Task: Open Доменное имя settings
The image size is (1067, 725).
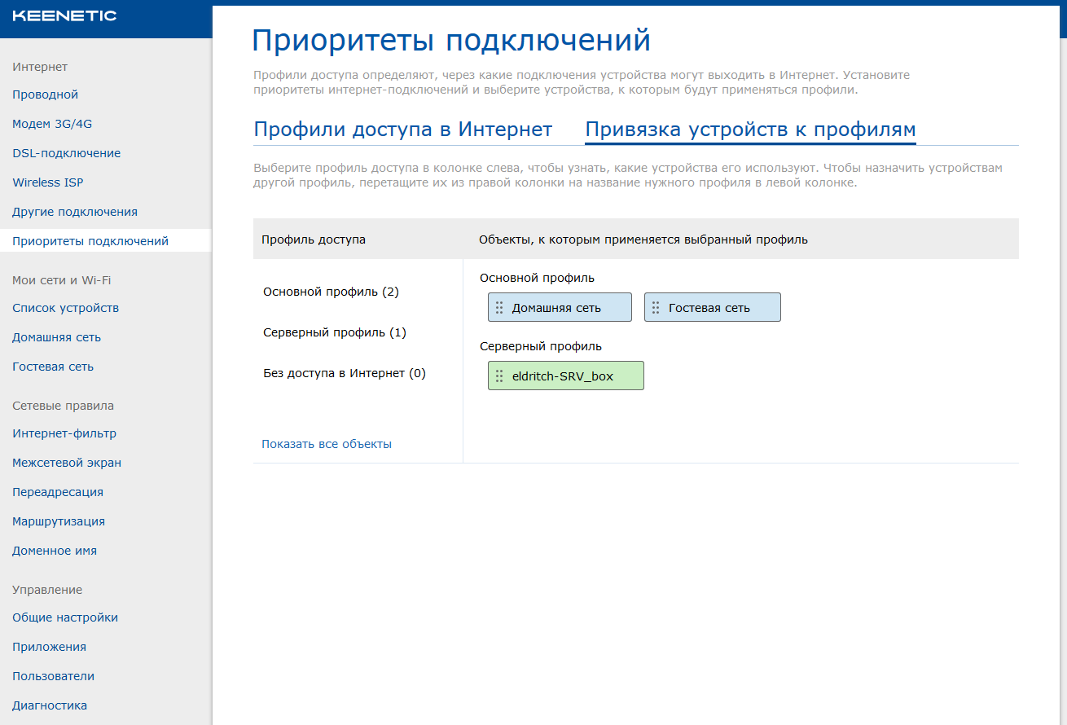Action: 55,551
